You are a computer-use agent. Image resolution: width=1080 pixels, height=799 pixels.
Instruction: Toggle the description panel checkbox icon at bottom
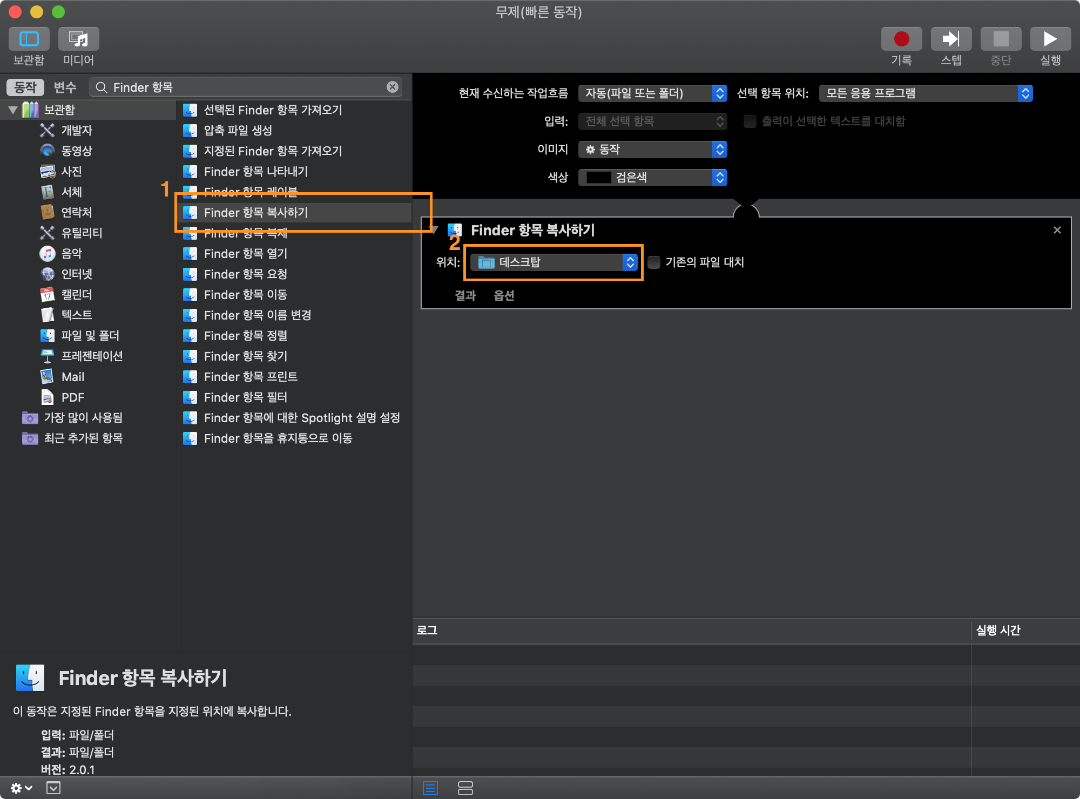53,788
